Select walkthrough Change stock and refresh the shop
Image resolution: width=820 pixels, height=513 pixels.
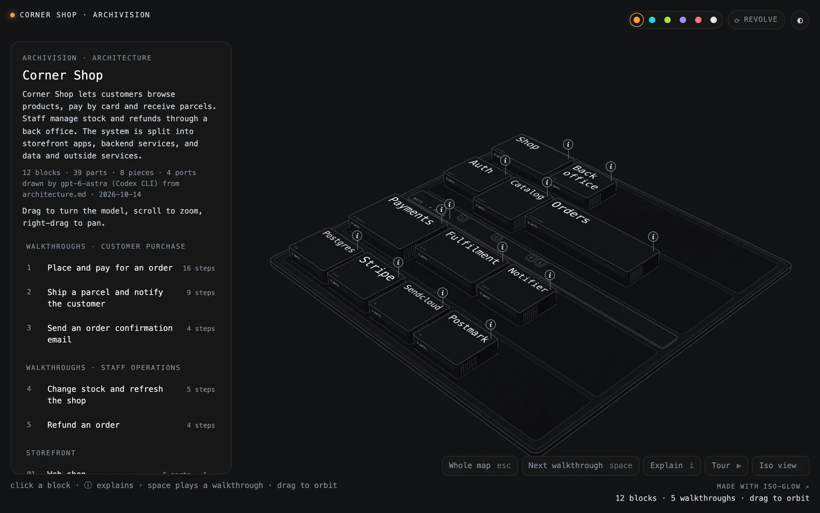[x=121, y=395]
